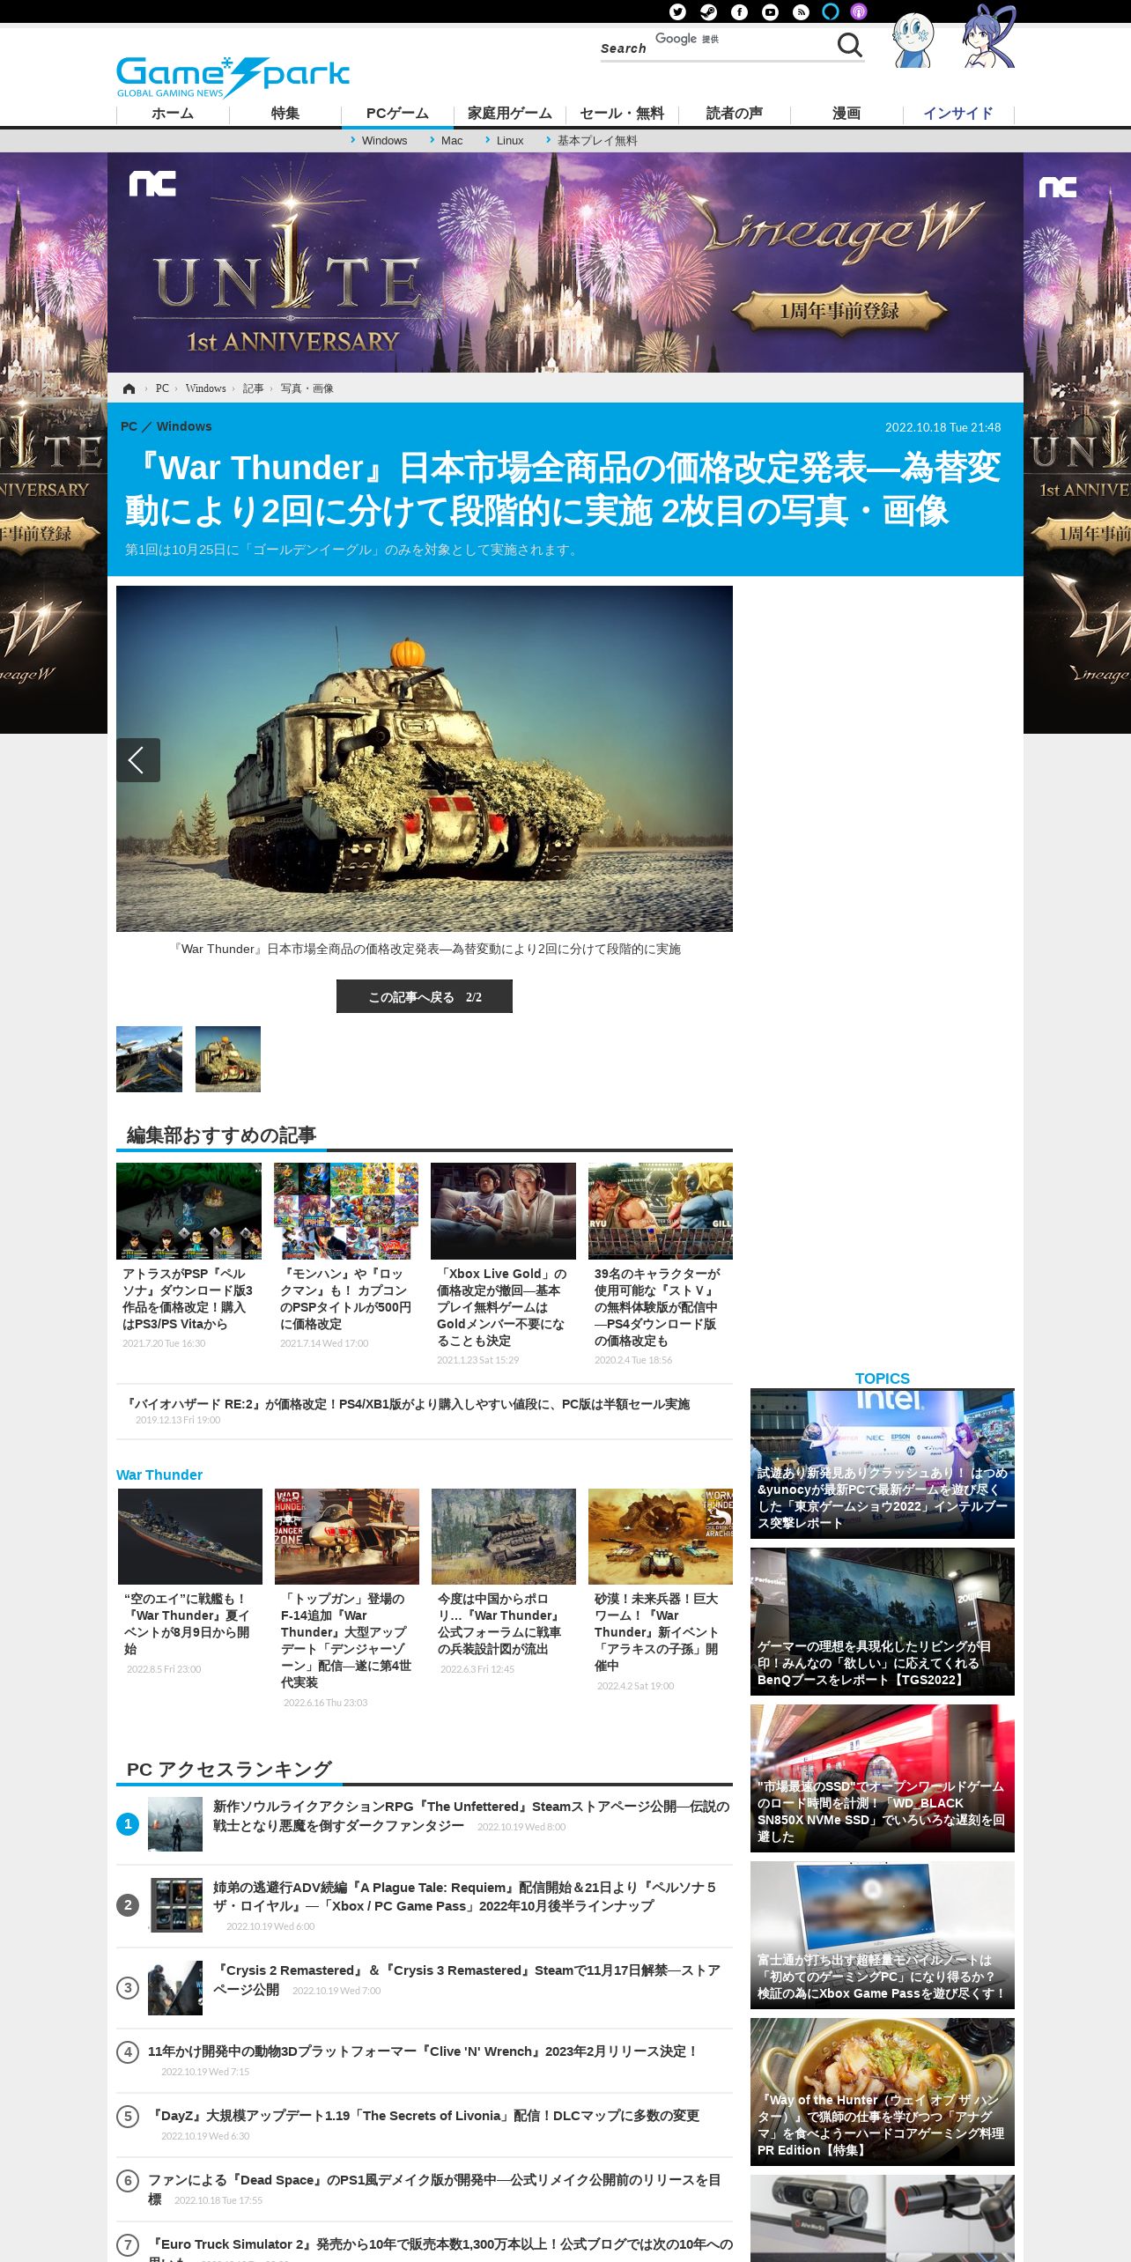The image size is (1131, 2262).
Task: Click the large pumpkin tank main image
Action: tap(425, 758)
